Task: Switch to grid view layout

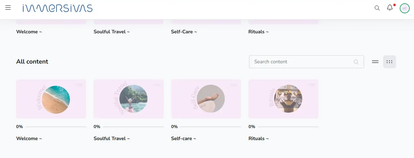Action: (389, 62)
